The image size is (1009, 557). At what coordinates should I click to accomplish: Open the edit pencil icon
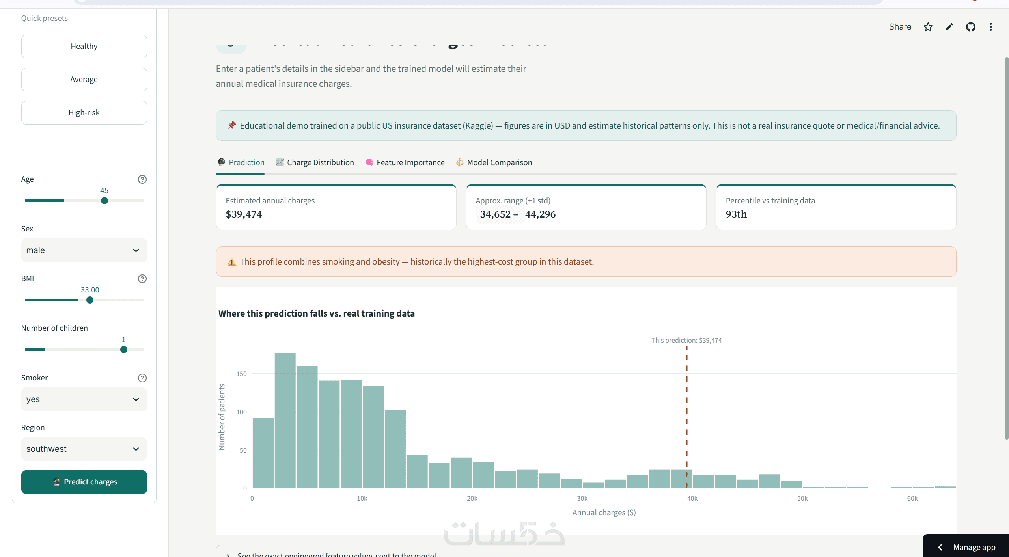949,27
